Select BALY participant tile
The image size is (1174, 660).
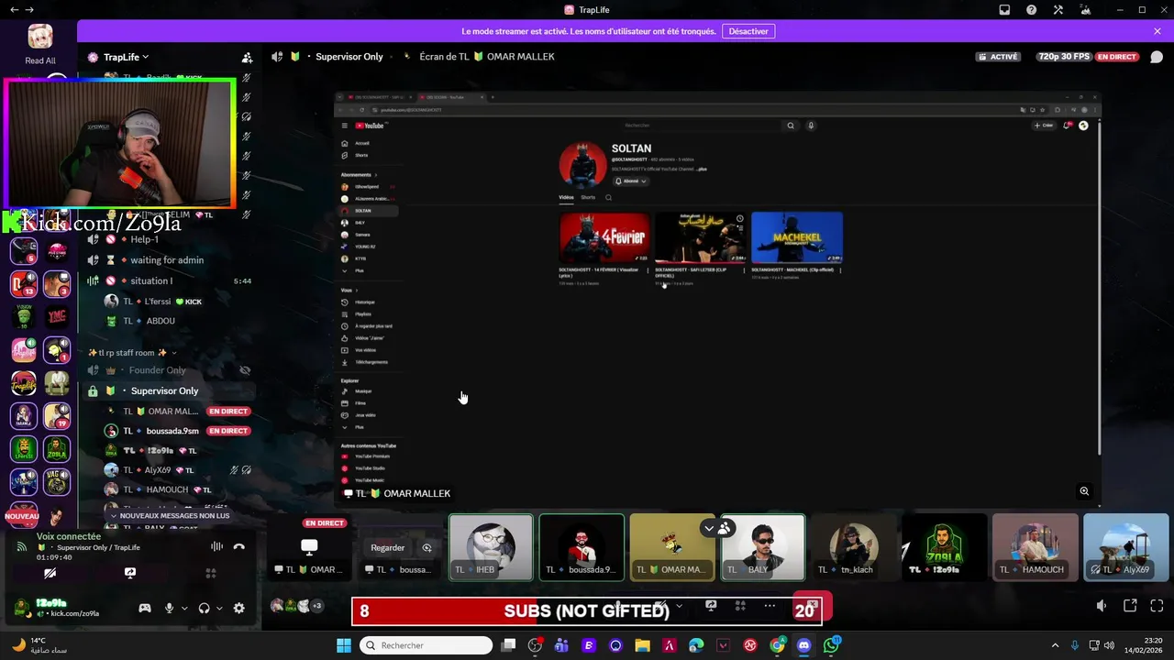point(763,547)
